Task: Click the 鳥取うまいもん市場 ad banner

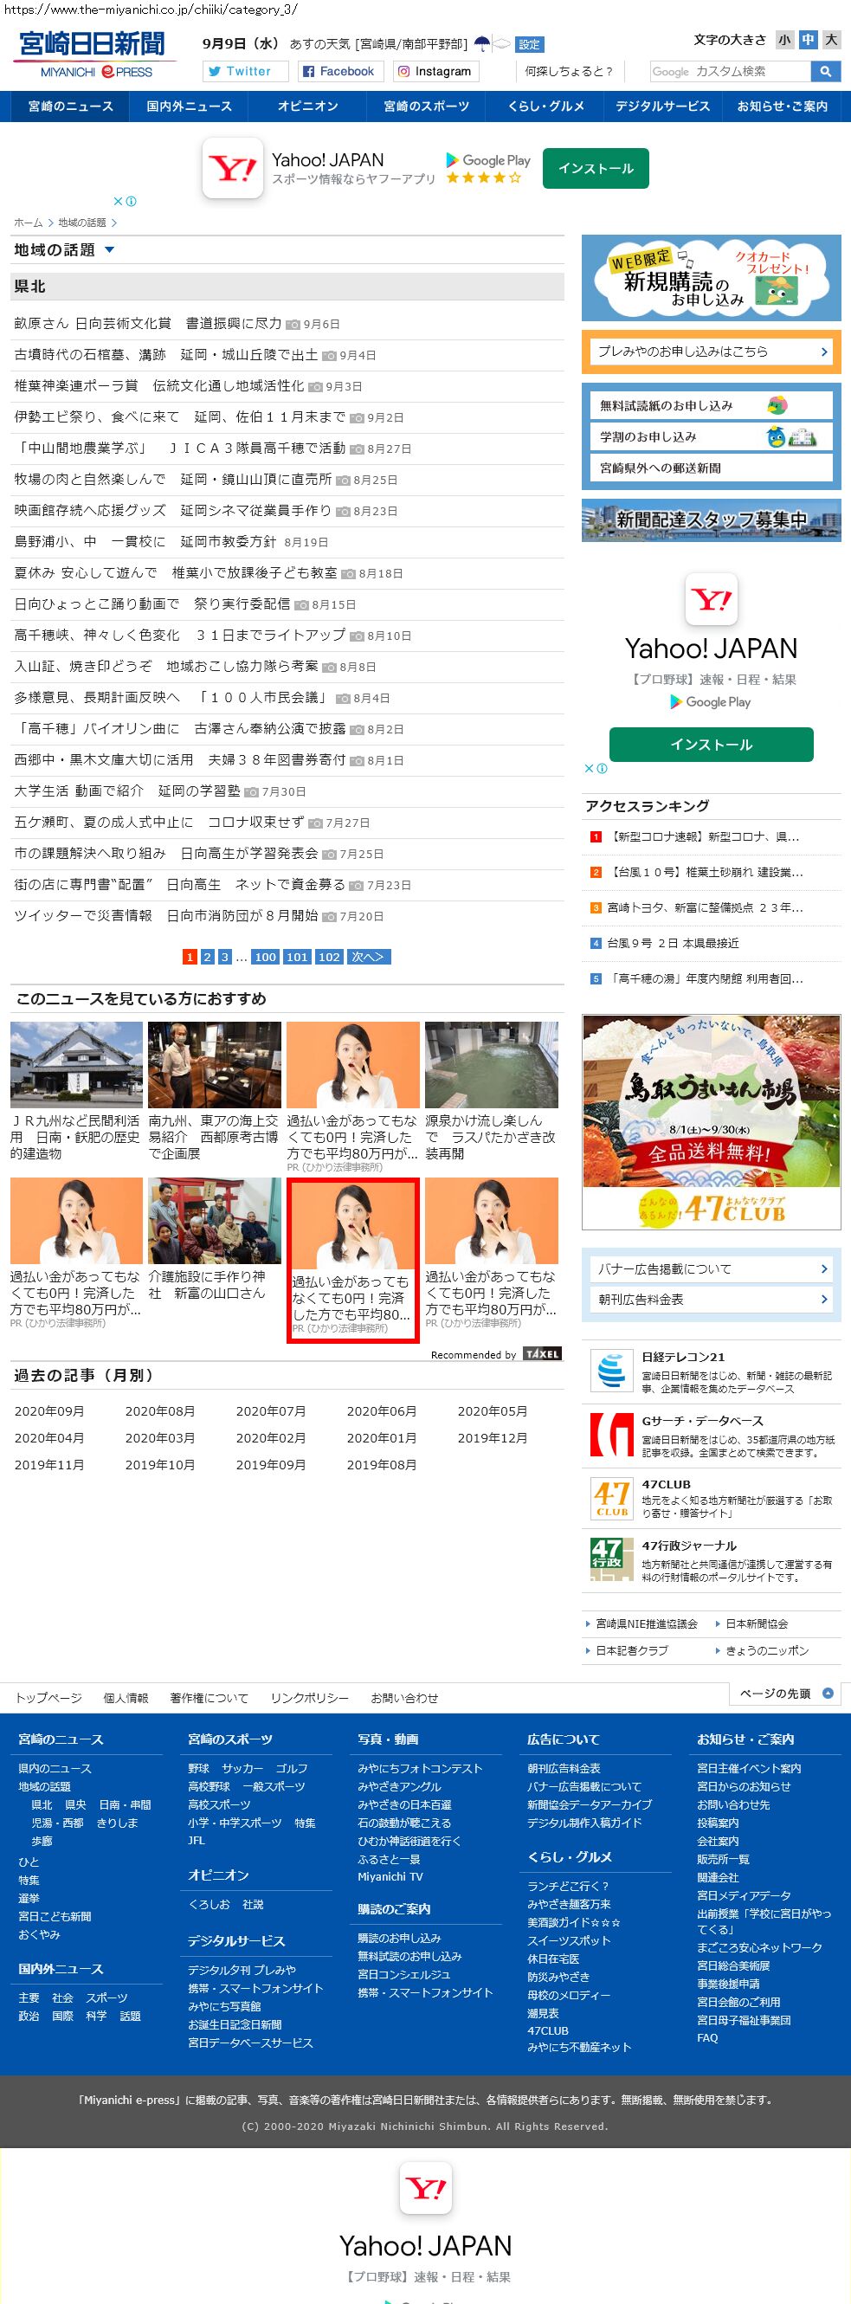Action: (712, 1121)
